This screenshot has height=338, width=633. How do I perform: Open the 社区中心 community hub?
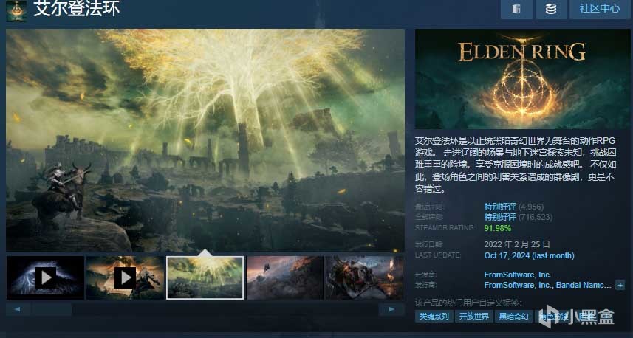600,9
